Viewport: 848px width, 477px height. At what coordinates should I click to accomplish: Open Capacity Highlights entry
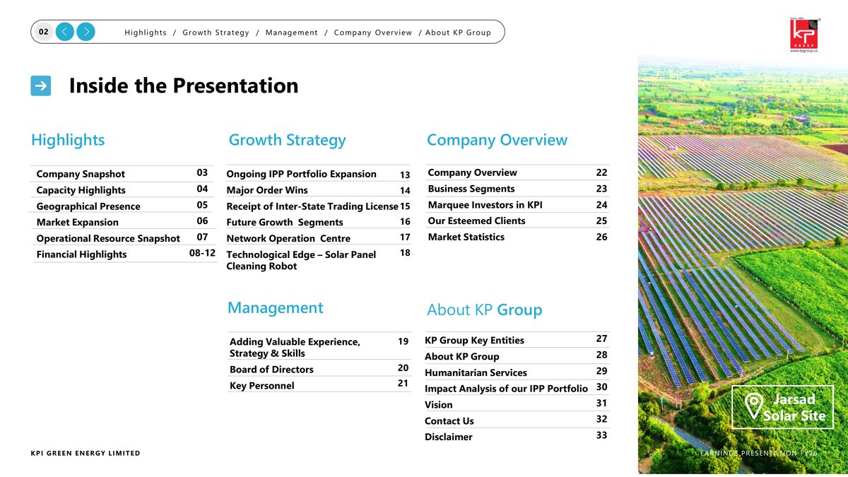pyautogui.click(x=81, y=190)
